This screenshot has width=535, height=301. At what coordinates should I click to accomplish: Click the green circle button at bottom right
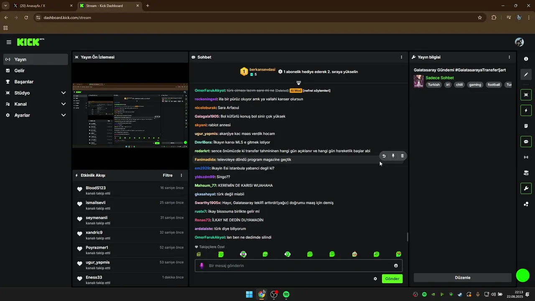(523, 275)
